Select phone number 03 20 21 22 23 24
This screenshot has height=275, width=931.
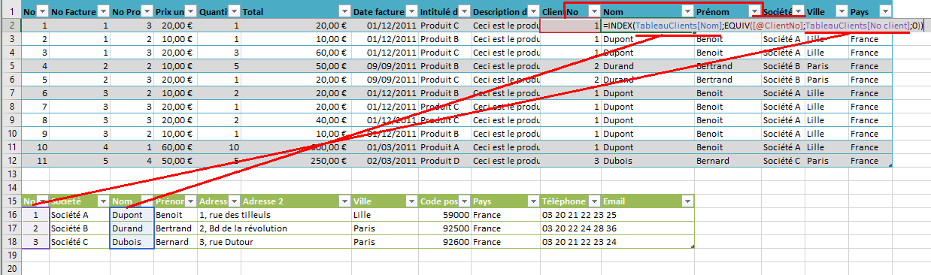click(x=571, y=242)
